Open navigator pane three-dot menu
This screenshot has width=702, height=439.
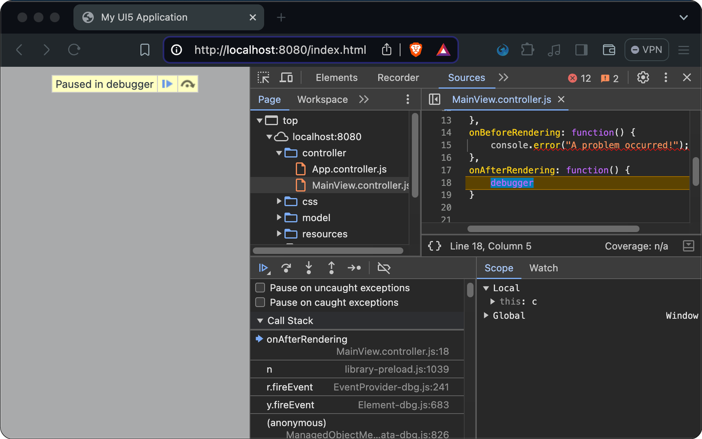[408, 99]
